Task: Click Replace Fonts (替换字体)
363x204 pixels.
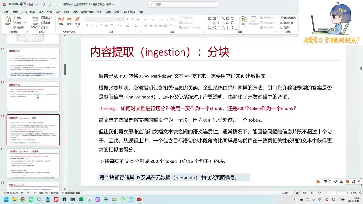Action: pos(287,23)
